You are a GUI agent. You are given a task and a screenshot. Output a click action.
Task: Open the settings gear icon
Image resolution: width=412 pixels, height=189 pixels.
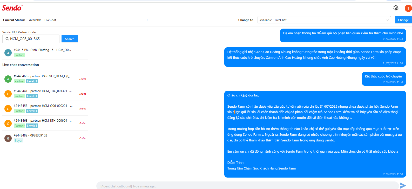pos(396,8)
